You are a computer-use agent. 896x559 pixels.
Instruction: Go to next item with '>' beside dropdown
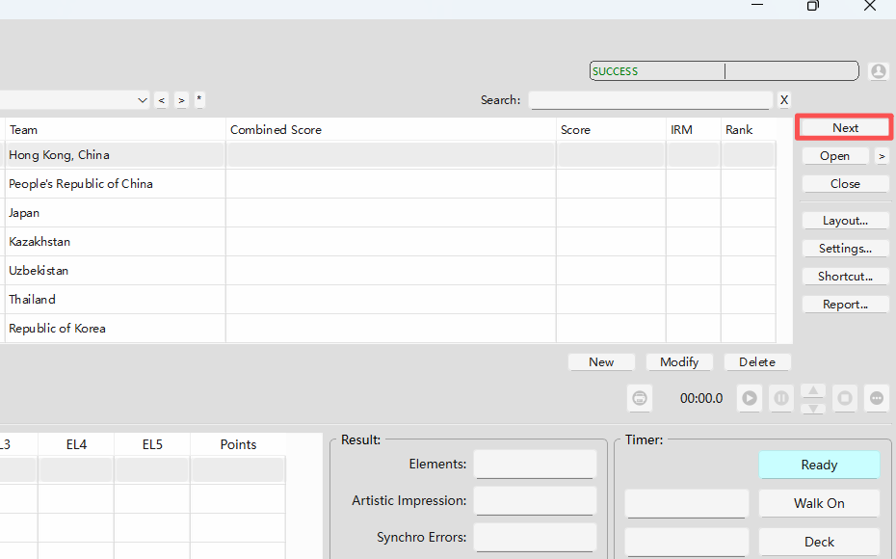pos(181,100)
